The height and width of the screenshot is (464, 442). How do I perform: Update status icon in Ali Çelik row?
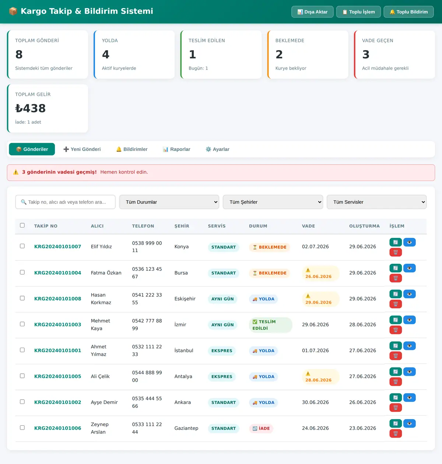[396, 372]
